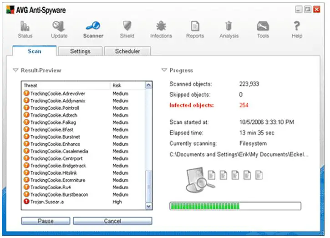This screenshot has width=330, height=238.
Task: Click the High risk value for Trojan.Susear.a
Action: (x=117, y=202)
